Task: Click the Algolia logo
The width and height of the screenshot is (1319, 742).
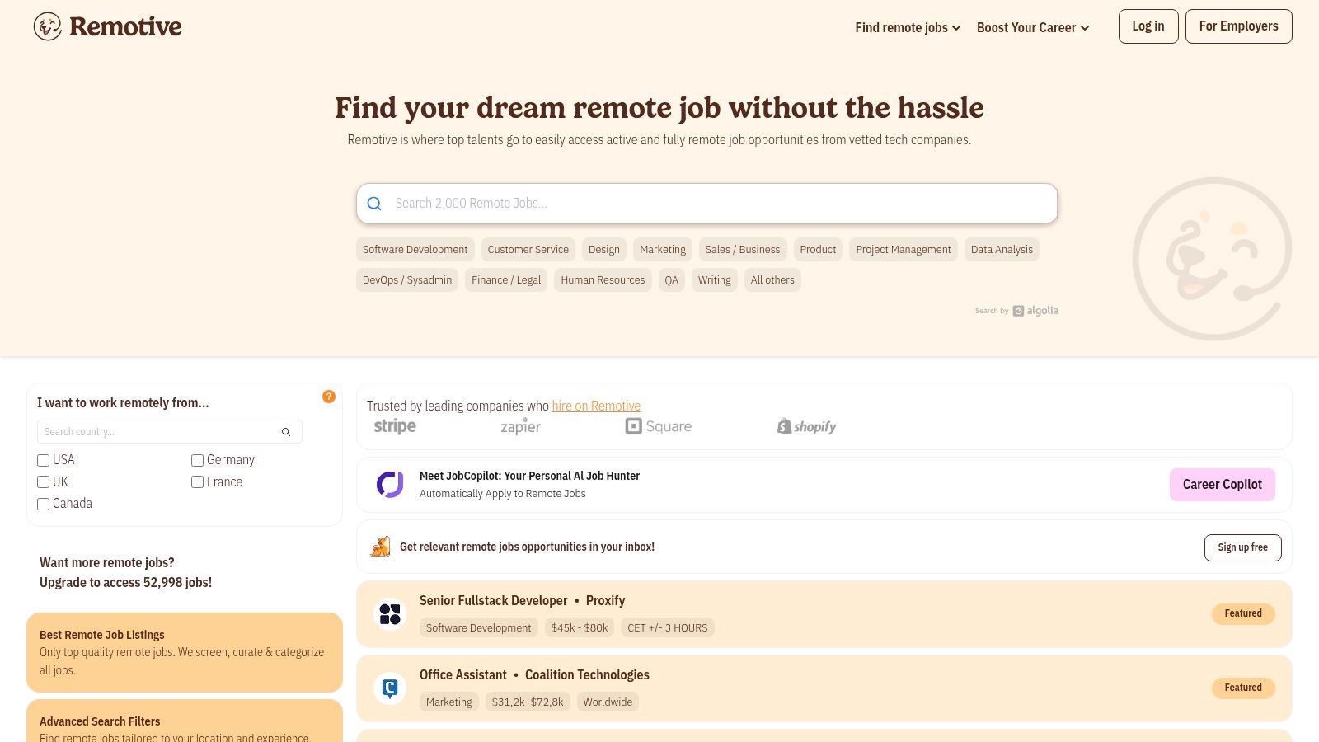Action: click(1035, 311)
